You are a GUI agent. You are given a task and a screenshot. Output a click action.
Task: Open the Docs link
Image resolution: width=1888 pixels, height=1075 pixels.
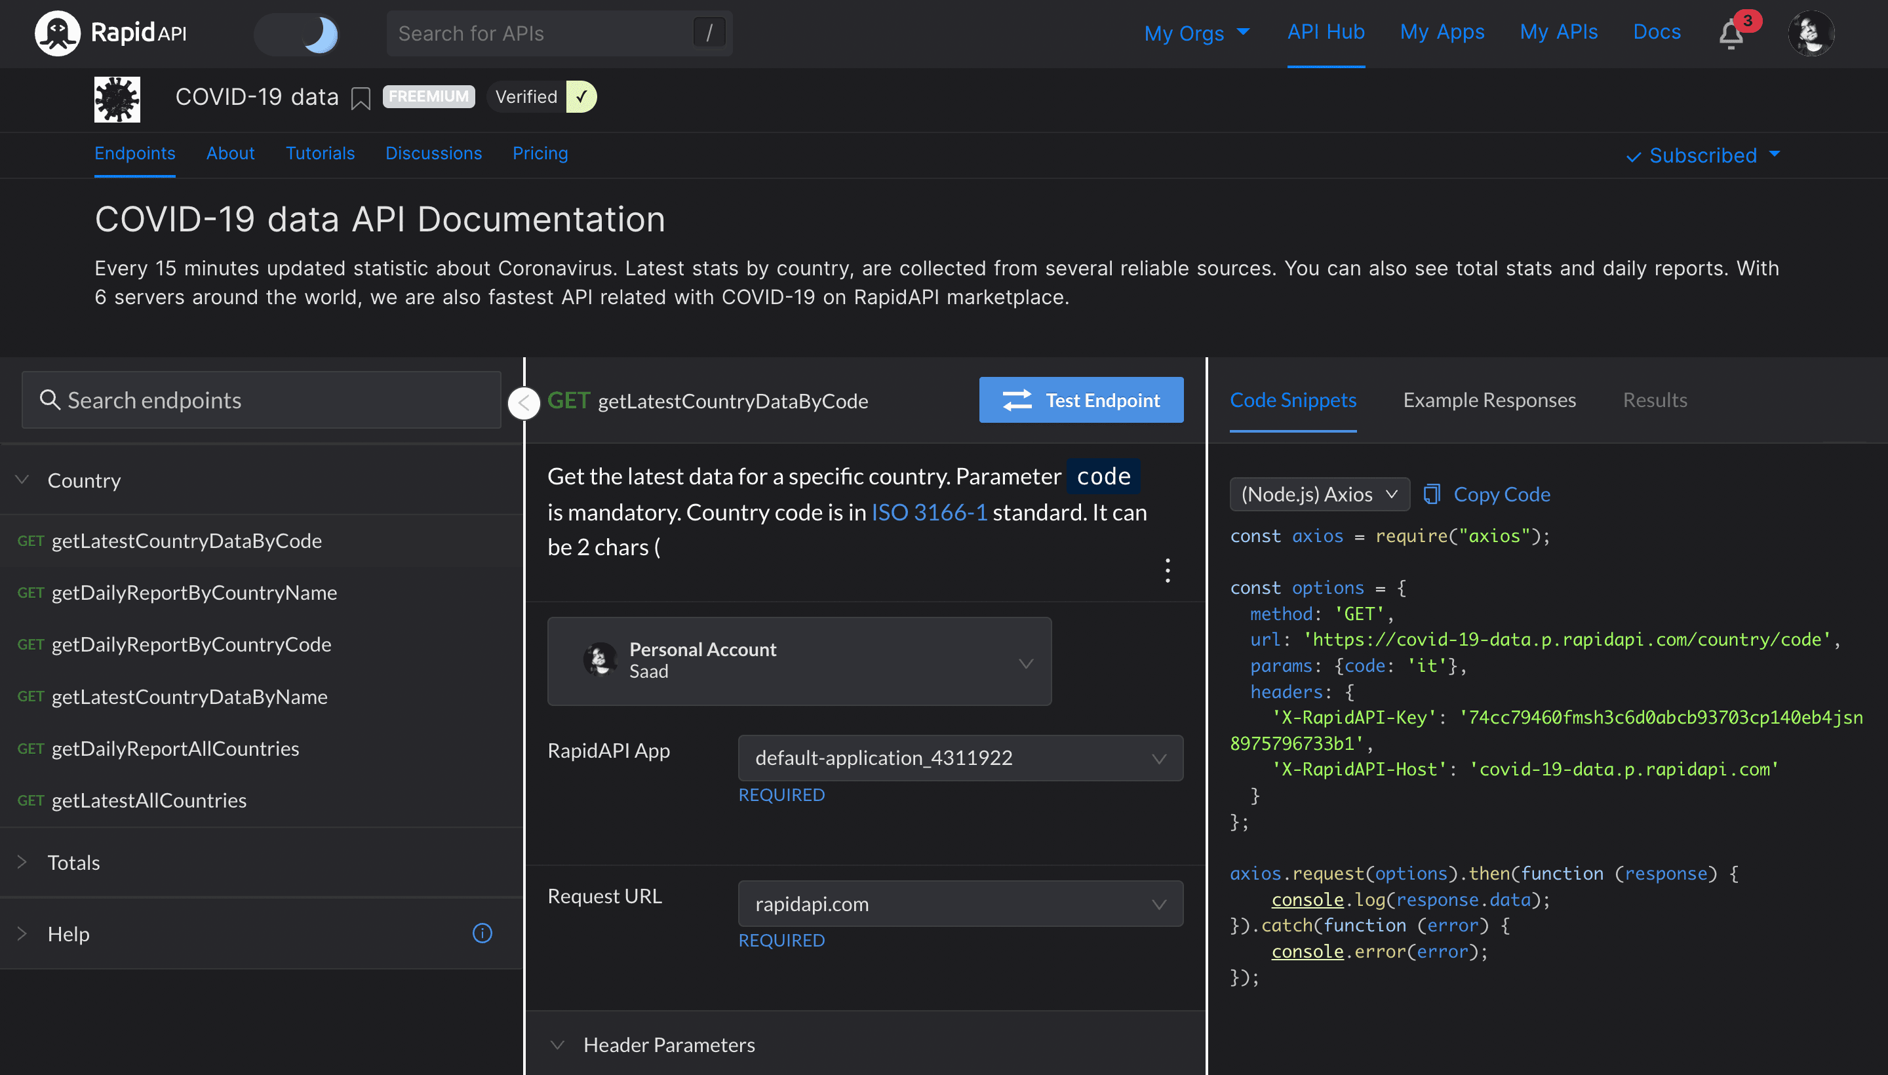click(1656, 31)
